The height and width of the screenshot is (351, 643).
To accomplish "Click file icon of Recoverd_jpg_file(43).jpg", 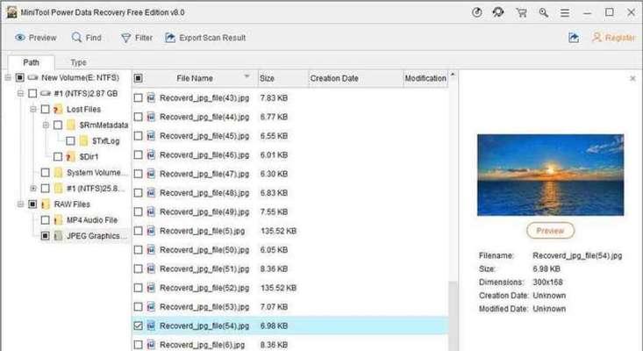I will coord(151,97).
